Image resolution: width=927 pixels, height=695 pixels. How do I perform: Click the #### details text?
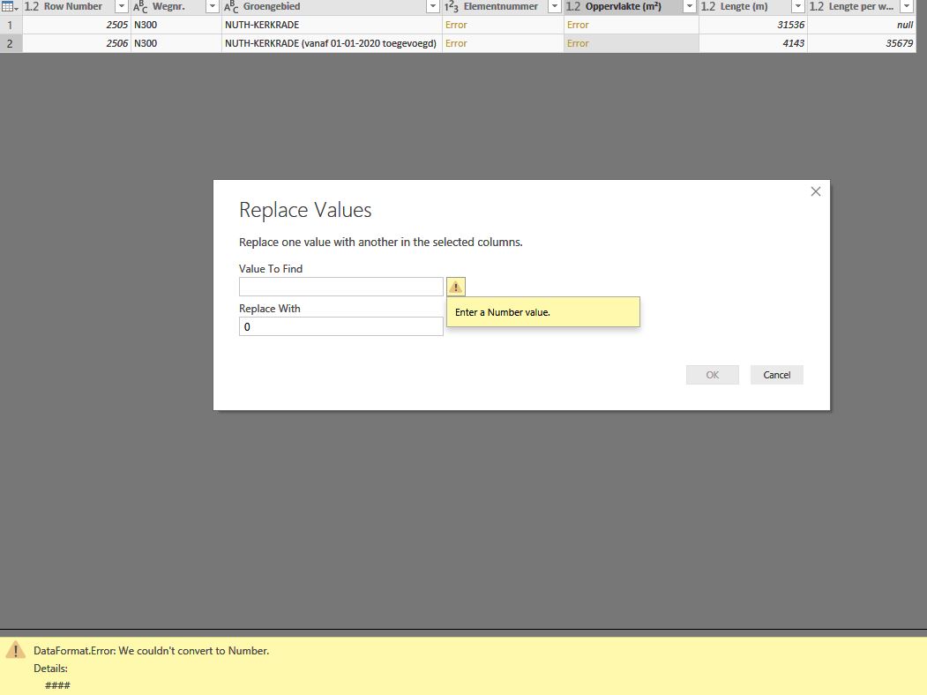coord(58,685)
